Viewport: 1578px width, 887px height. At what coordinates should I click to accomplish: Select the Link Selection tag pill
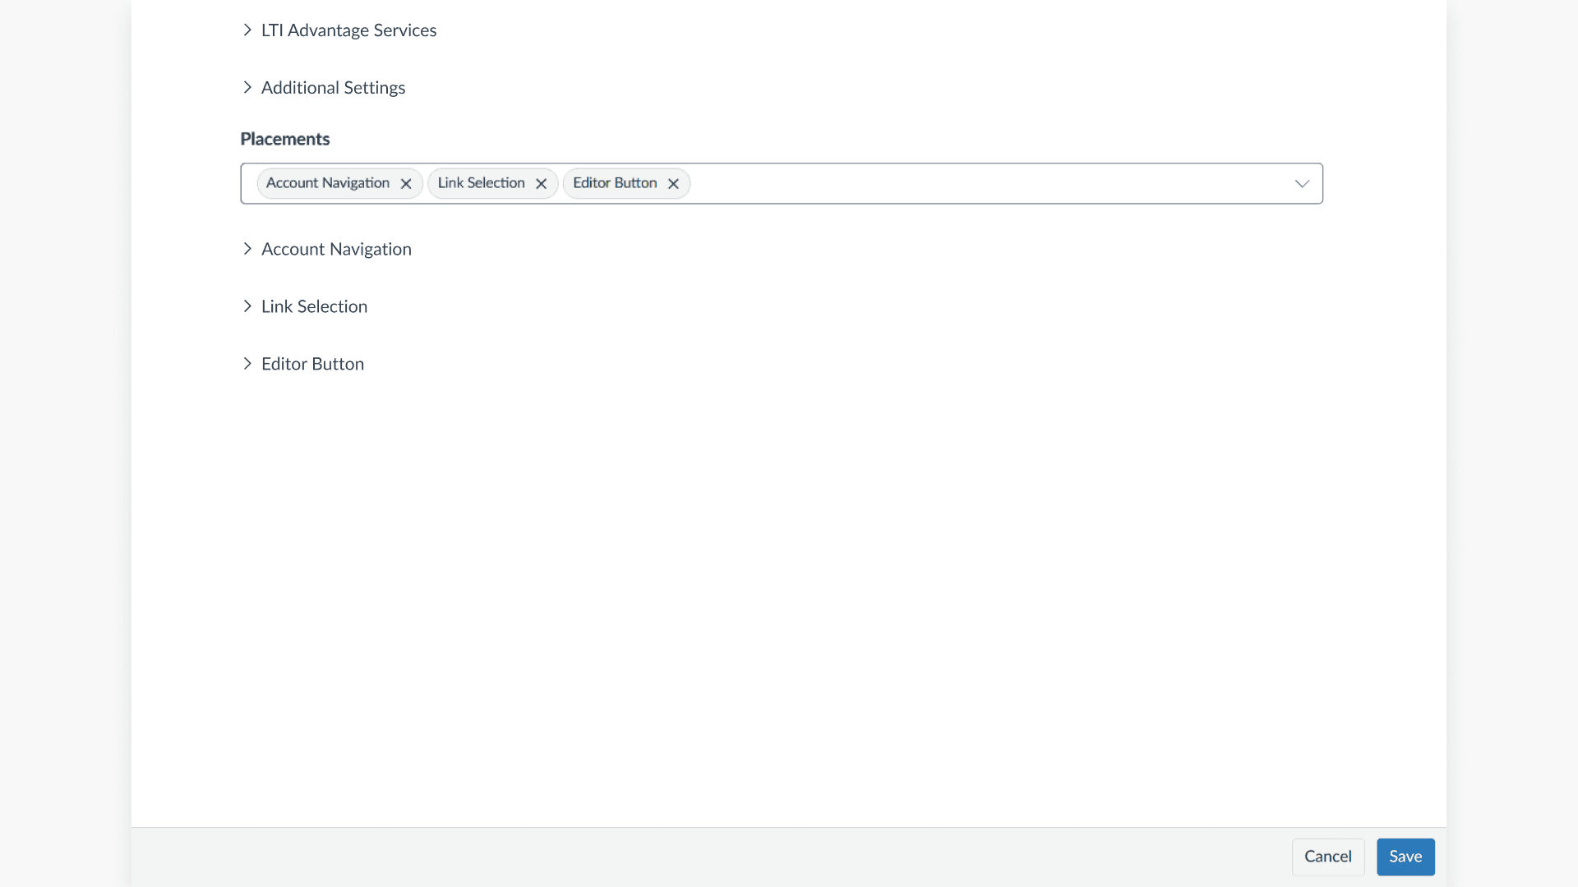pos(480,183)
